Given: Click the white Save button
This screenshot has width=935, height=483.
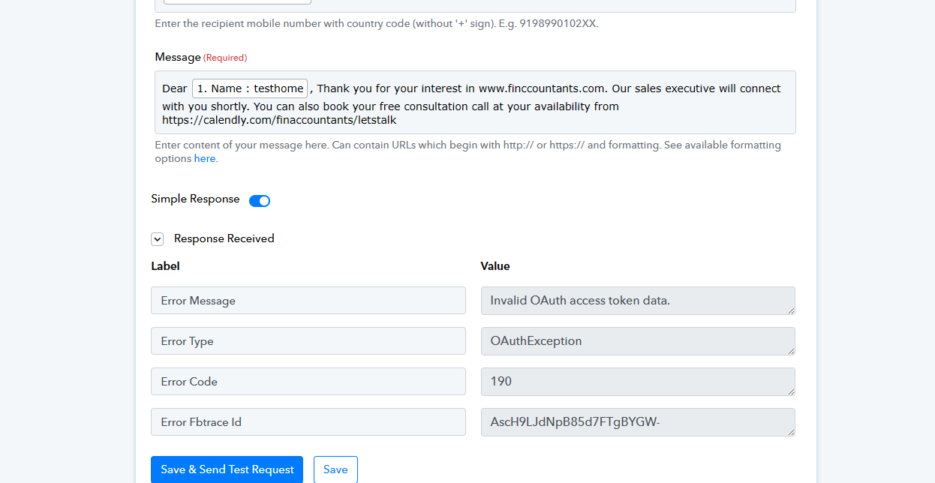Looking at the screenshot, I should tap(335, 469).
